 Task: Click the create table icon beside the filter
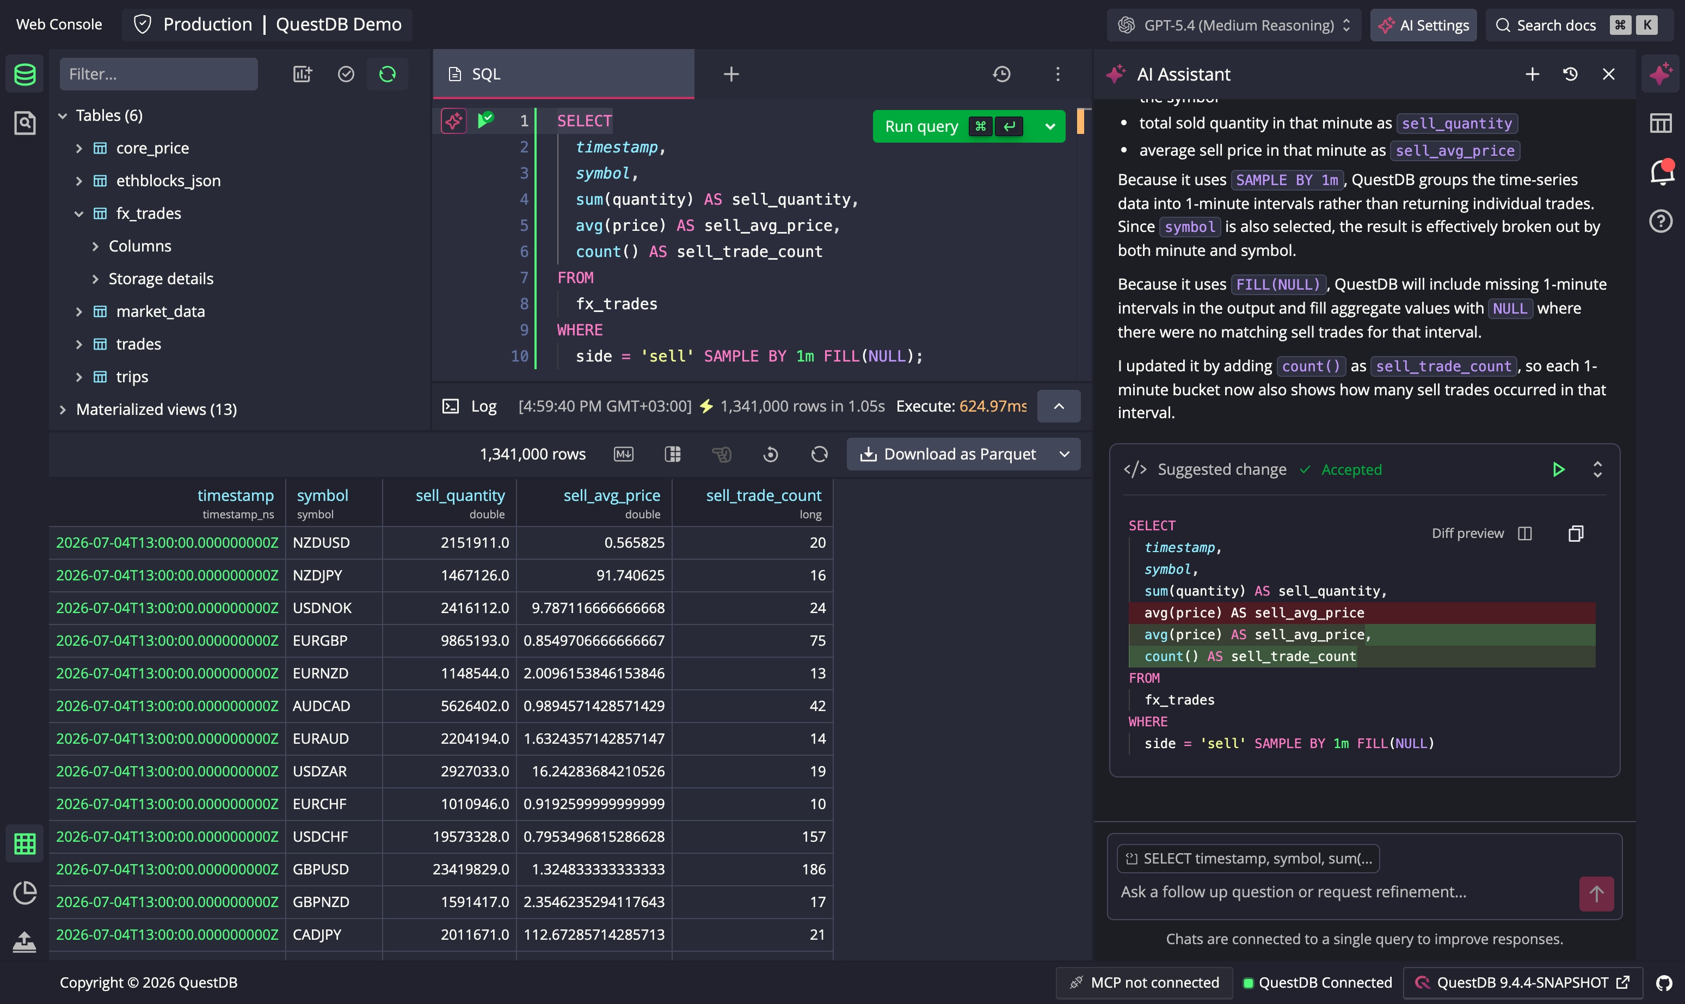tap(302, 74)
